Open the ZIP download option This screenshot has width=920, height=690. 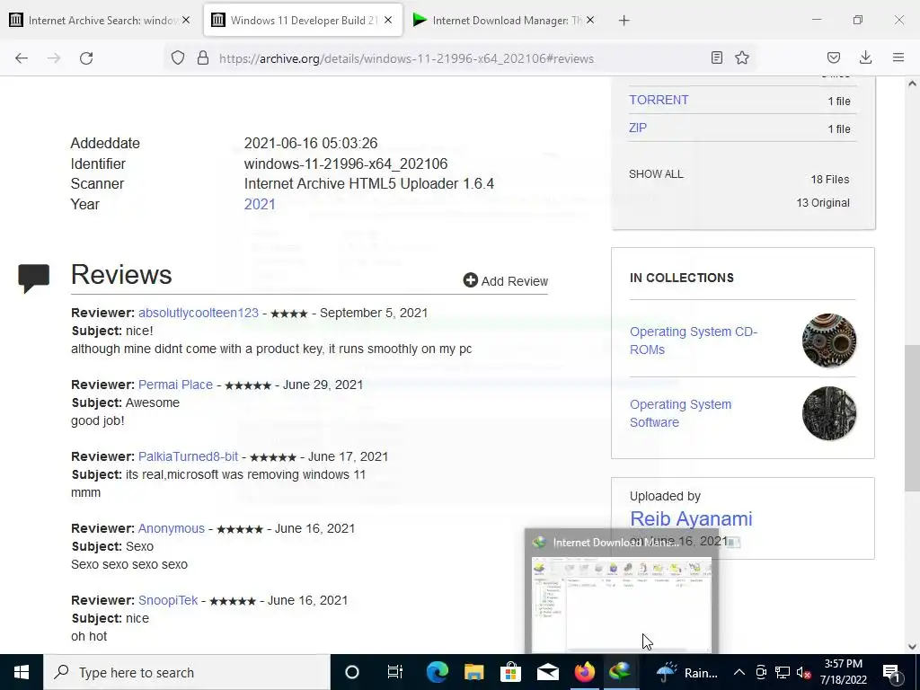638,128
